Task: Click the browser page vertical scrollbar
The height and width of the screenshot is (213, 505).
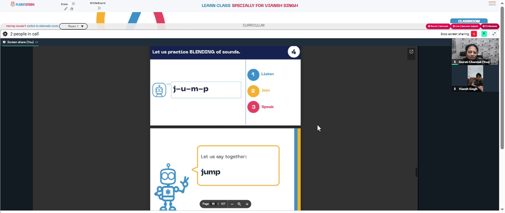Action: click(x=502, y=77)
